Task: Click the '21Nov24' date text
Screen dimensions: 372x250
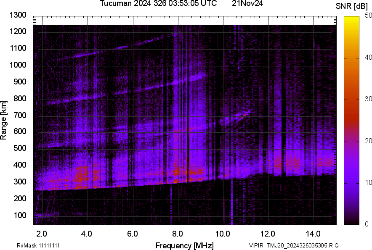Action: [x=246, y=4]
